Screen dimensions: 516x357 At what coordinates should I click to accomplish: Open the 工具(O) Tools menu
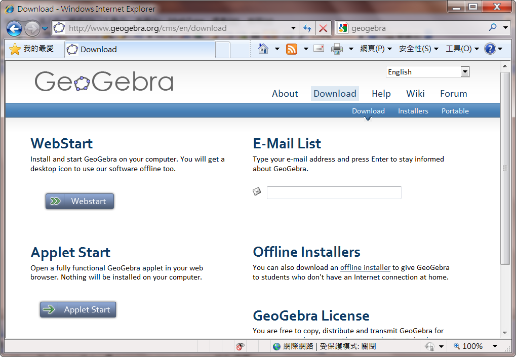click(x=462, y=49)
